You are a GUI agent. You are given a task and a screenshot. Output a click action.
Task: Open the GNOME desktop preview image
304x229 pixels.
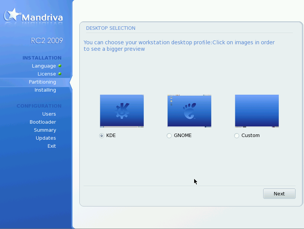(x=189, y=111)
